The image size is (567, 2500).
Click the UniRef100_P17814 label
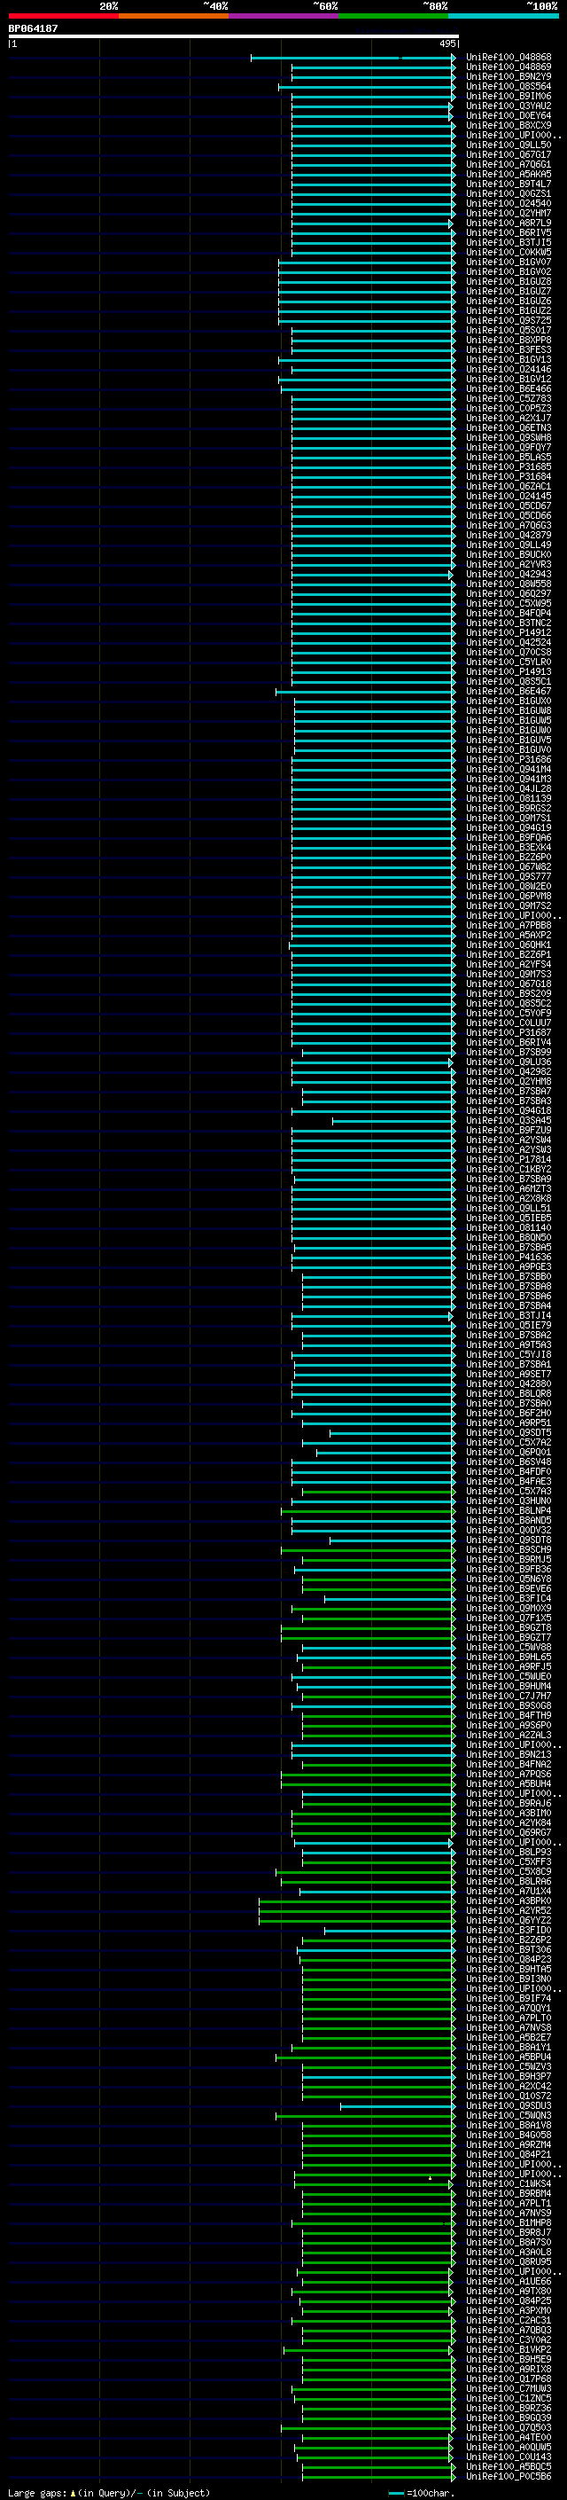click(x=509, y=1159)
